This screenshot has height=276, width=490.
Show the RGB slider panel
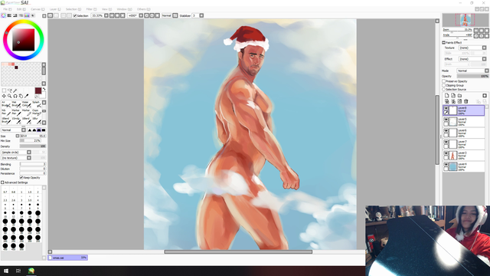pyautogui.click(x=9, y=15)
